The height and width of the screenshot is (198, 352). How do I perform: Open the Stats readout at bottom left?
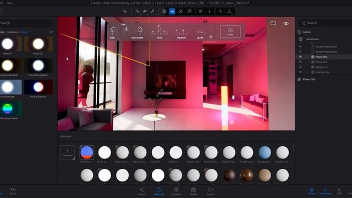[x=13, y=191]
